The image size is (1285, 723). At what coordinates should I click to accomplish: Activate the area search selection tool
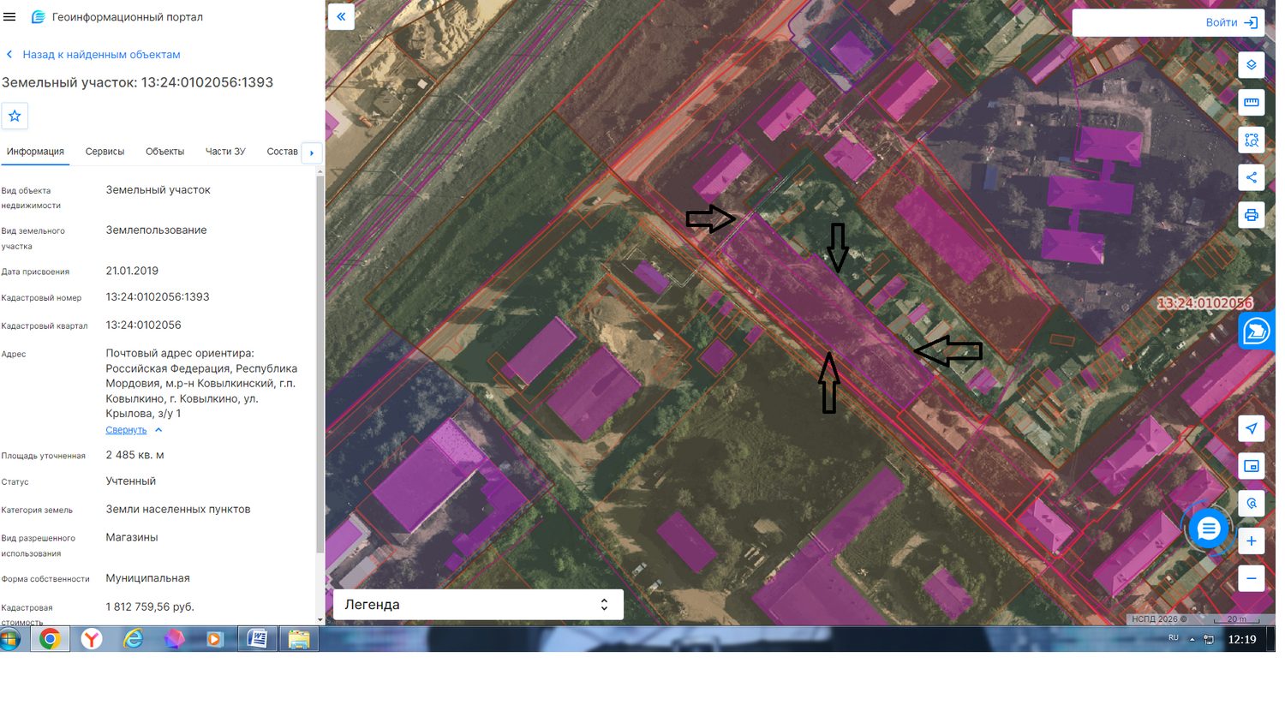(1251, 140)
